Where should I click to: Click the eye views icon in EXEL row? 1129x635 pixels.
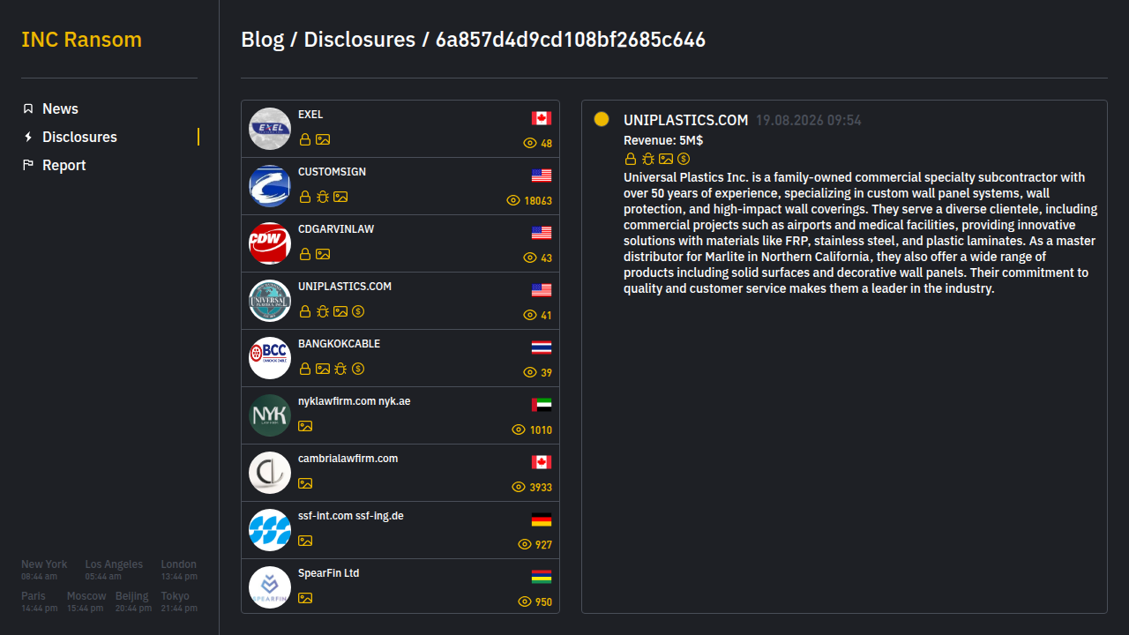530,143
